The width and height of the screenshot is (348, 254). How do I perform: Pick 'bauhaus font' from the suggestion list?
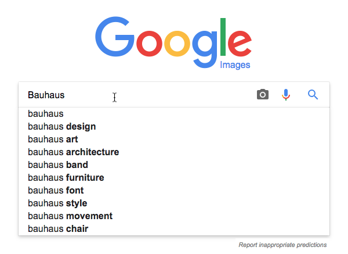pyautogui.click(x=56, y=191)
